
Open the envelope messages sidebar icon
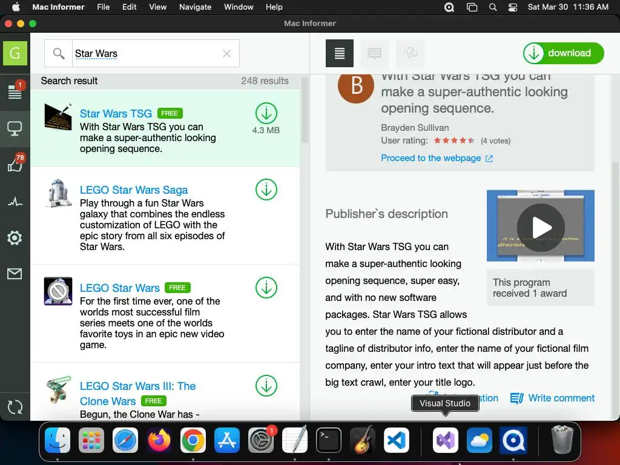15,274
